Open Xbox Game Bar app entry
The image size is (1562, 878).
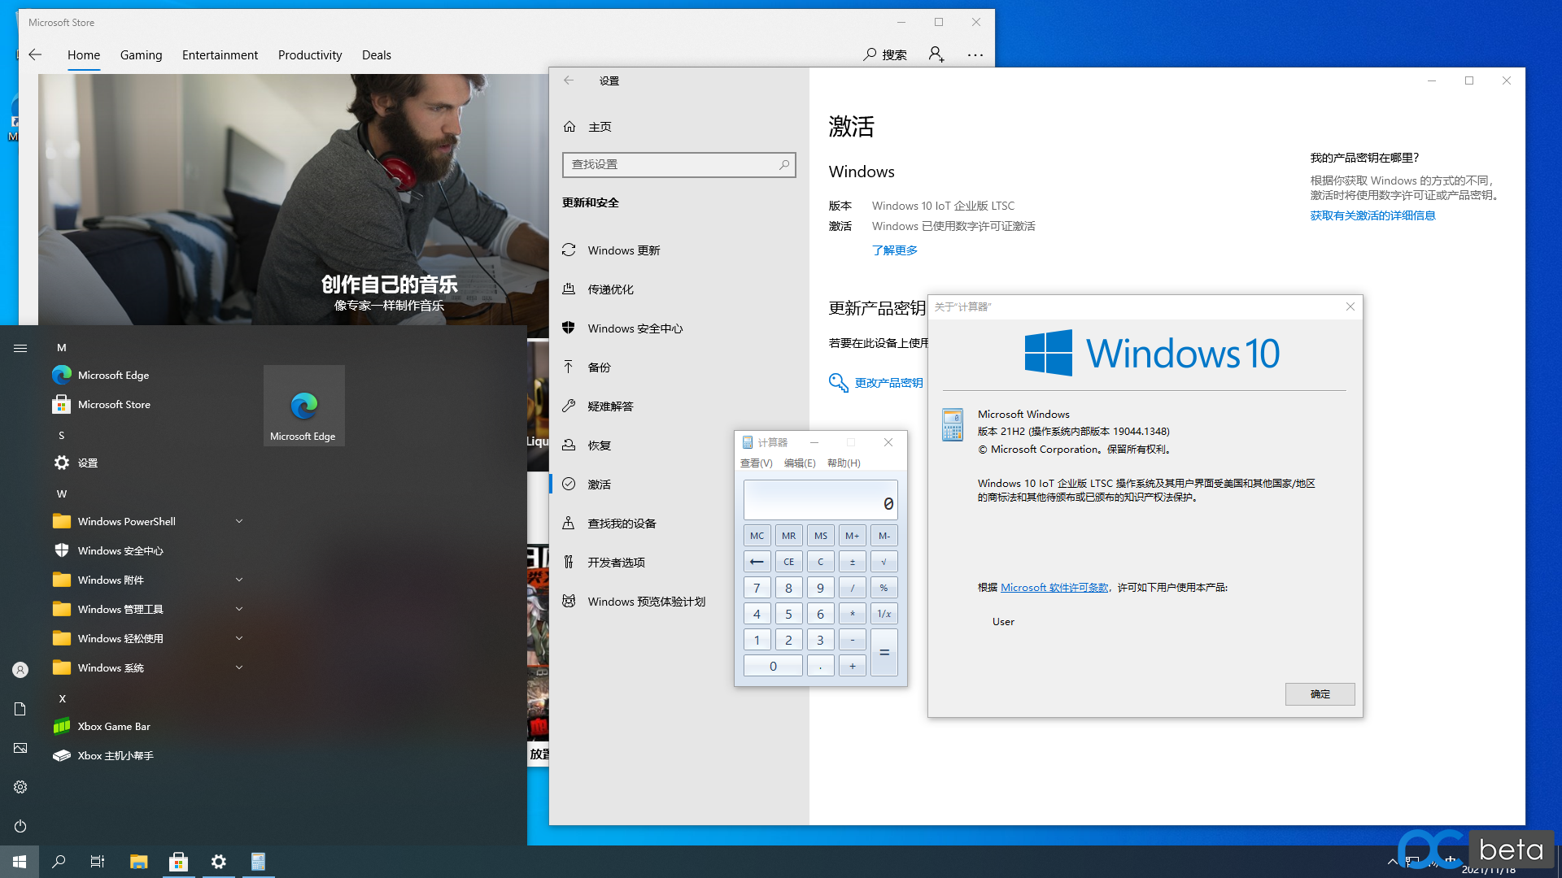(114, 726)
